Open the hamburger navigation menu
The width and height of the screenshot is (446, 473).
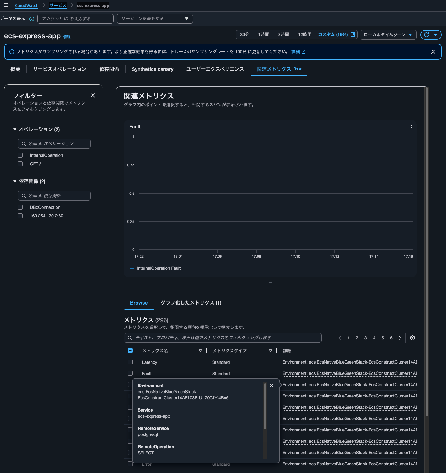6,5
